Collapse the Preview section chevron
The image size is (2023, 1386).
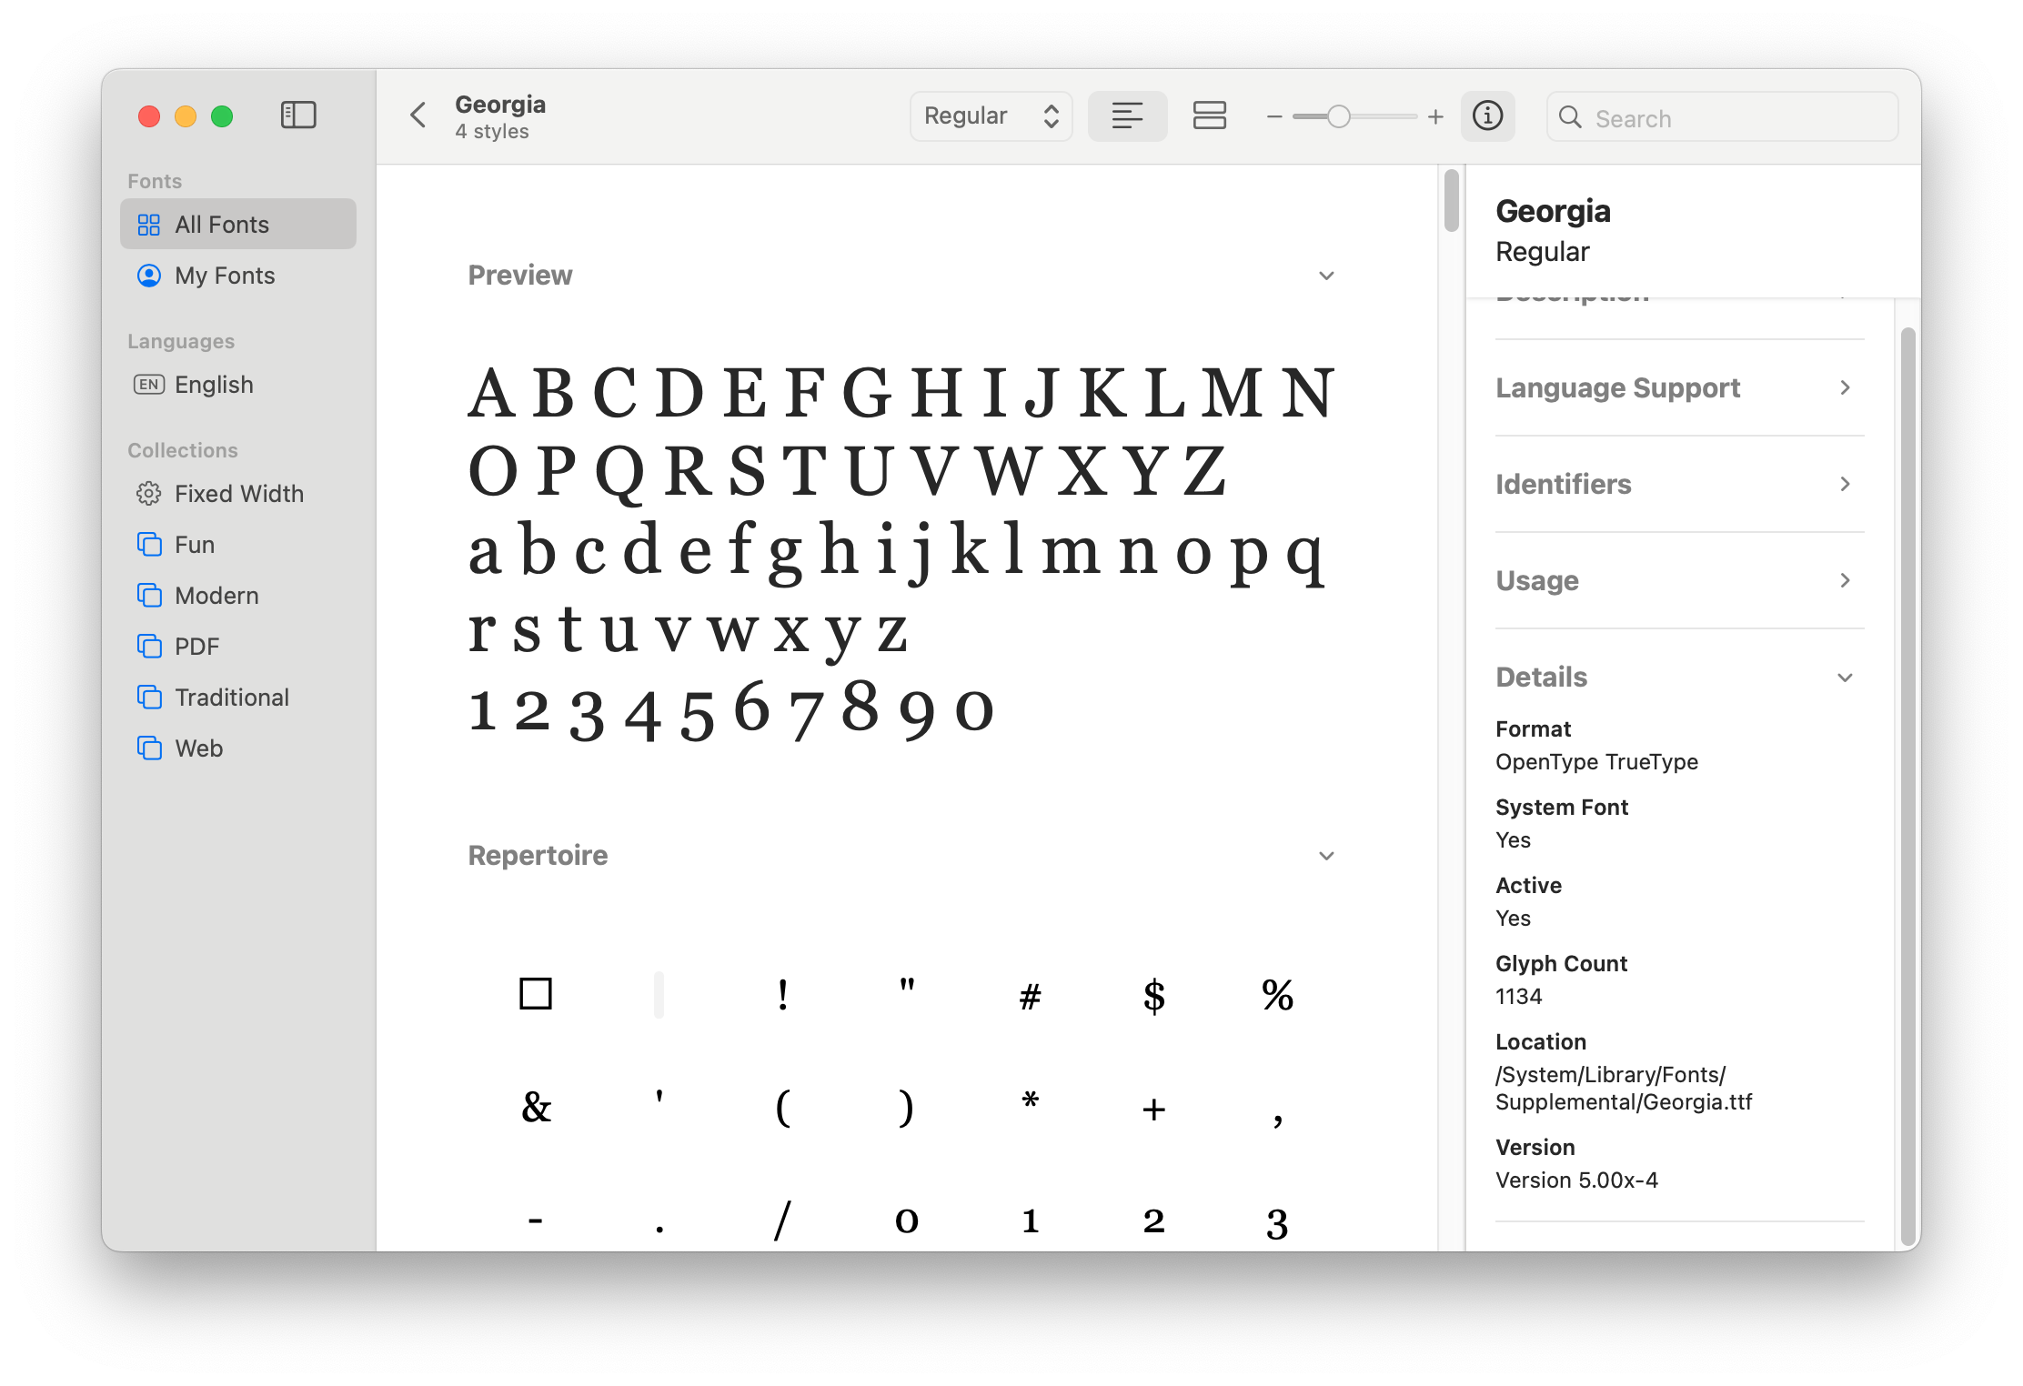click(1326, 276)
